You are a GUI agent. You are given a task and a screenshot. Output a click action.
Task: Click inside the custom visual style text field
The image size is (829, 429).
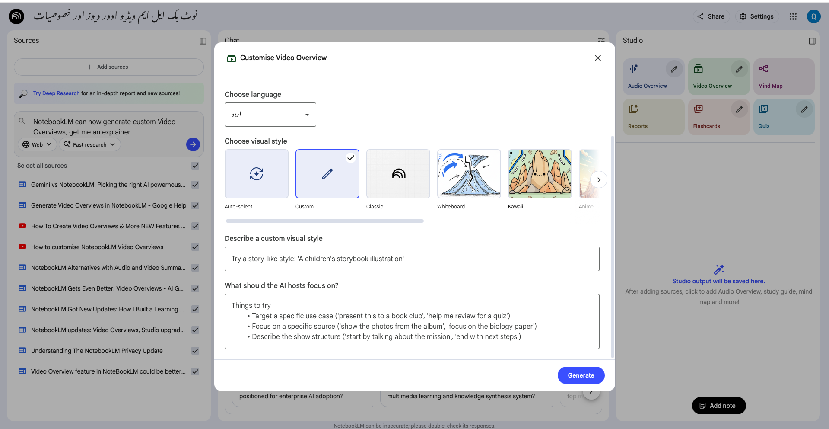click(411, 259)
